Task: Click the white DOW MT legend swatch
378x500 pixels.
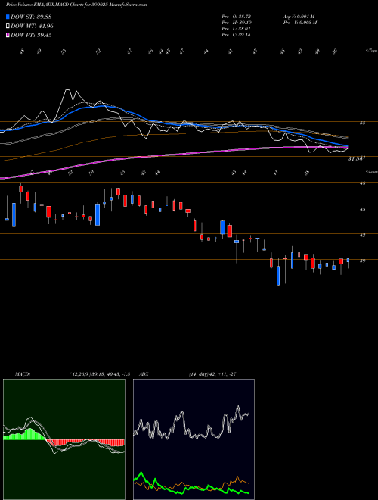Action: pos(8,27)
